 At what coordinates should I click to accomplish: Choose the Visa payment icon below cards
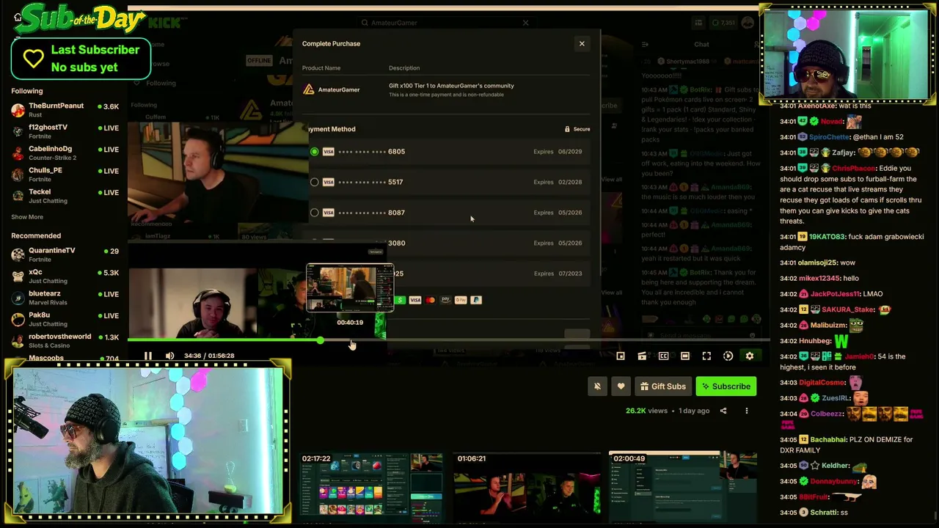click(415, 300)
